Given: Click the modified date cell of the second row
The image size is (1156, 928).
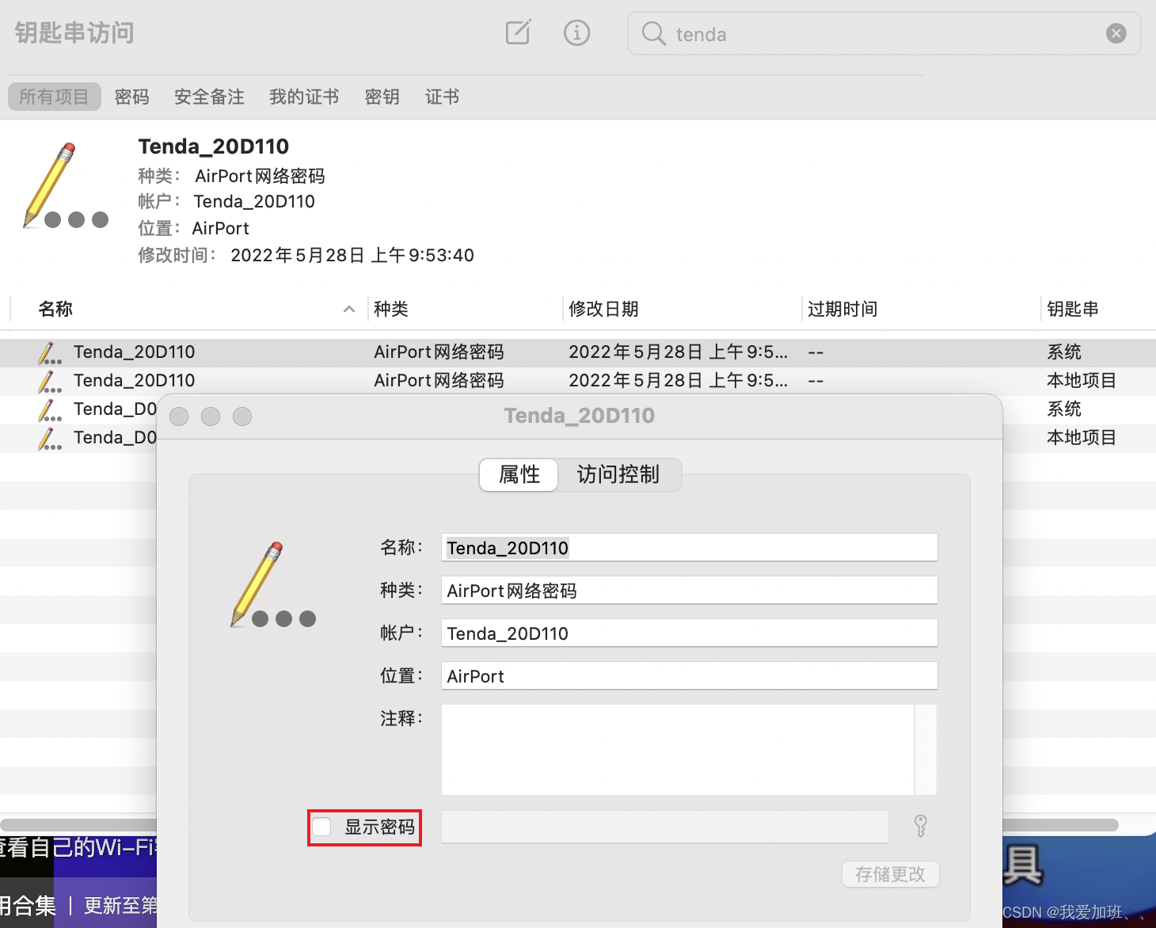Looking at the screenshot, I should [679, 381].
